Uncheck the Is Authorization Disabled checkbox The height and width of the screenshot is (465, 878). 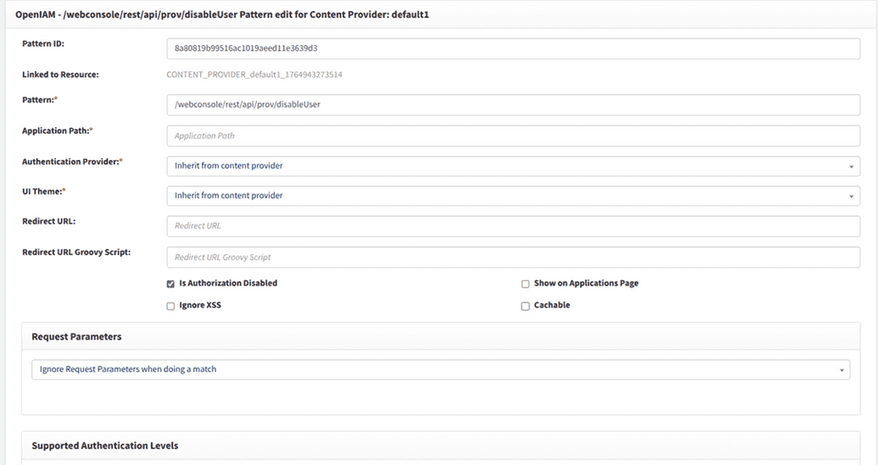(171, 284)
